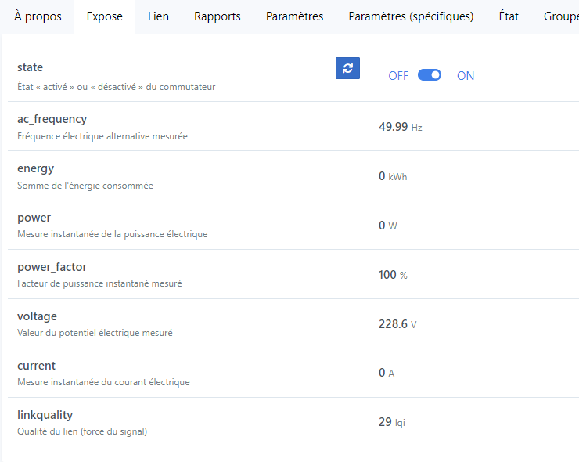Select the power_factor percentage value
Viewport: 579px width, 462px height.
392,275
